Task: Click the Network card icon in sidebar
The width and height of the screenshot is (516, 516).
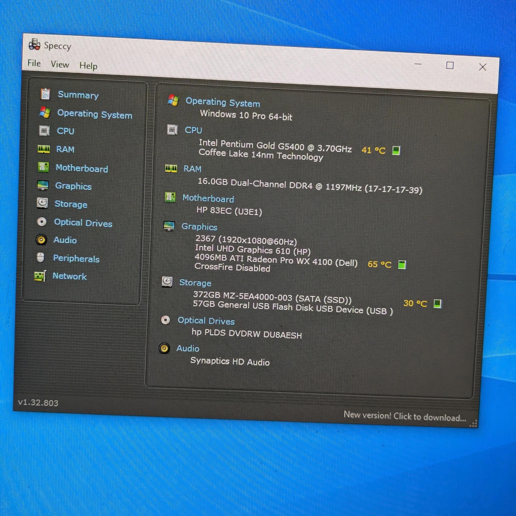Action: (x=40, y=276)
